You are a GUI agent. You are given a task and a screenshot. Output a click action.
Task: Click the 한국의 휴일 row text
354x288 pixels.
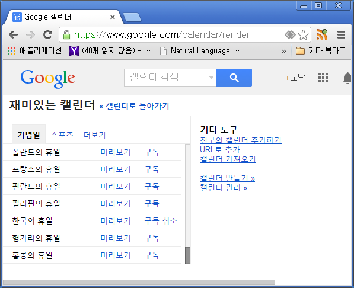point(32,220)
